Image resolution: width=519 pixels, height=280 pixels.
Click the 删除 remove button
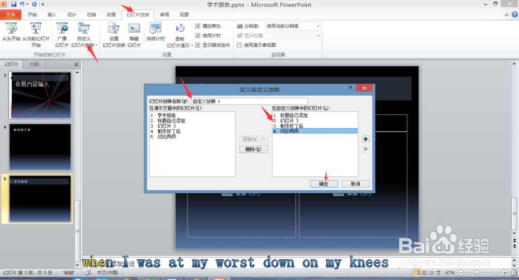tap(254, 149)
